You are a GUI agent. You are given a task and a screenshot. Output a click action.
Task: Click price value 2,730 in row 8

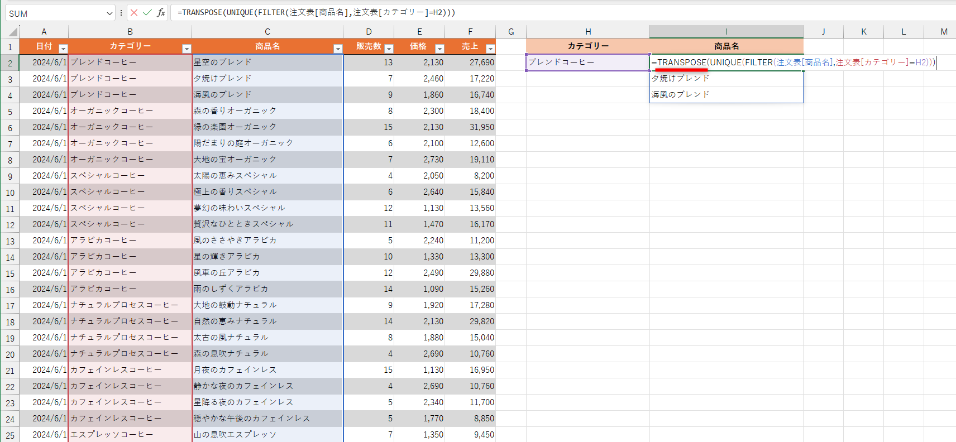coord(419,160)
